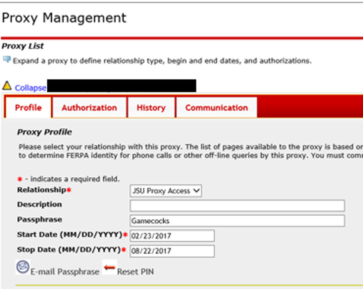Click the Reset PIN arrow icon

[x=109, y=267]
